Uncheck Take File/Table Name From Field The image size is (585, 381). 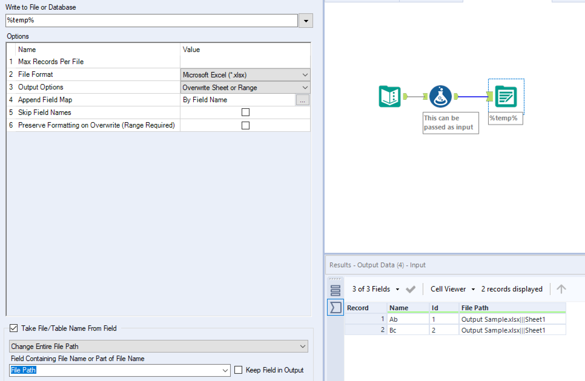(14, 328)
